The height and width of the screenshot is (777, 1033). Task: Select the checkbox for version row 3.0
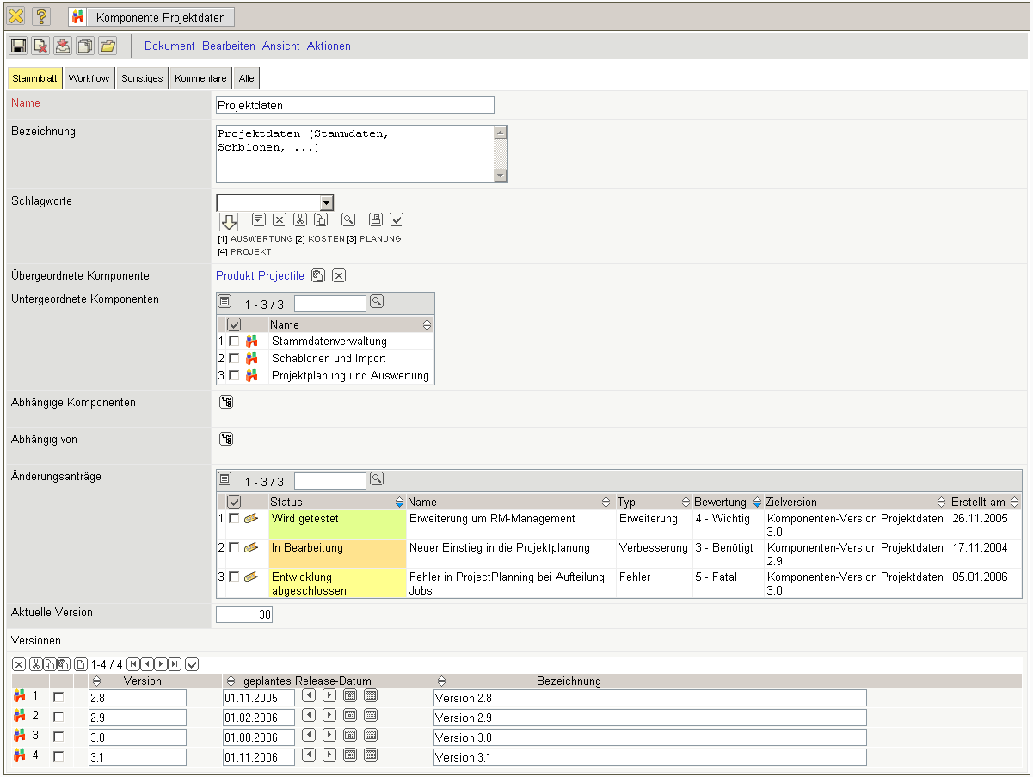click(58, 737)
